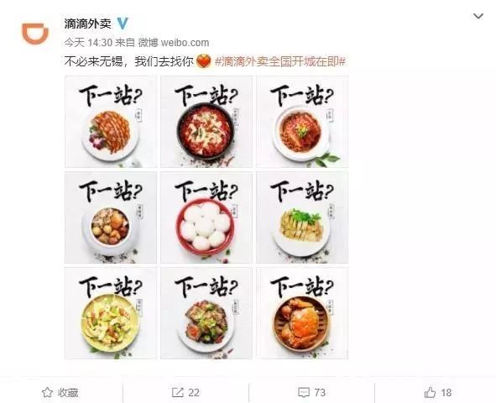Screen dimensions: 496x403
Task: Open the stir-fried pork plate thumbnail
Action: point(206,313)
